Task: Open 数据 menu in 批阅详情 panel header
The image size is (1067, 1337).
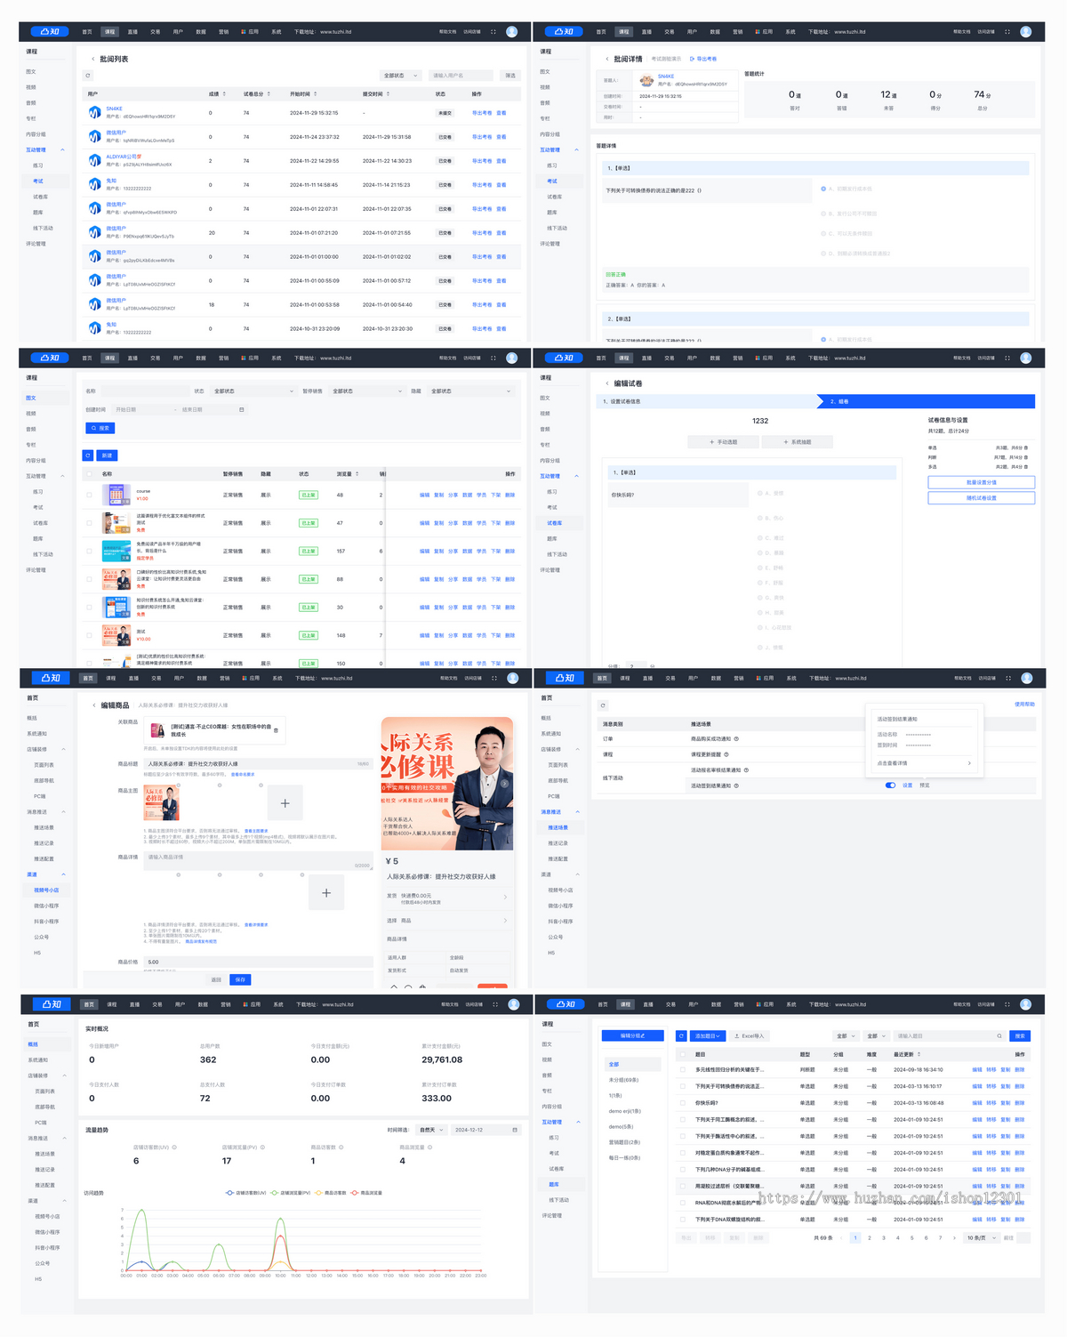Action: point(715,32)
